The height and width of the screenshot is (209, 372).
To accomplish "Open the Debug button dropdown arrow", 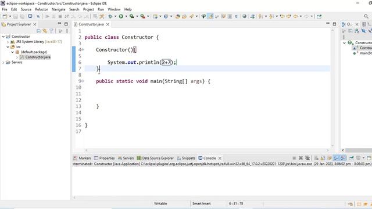I will click(x=115, y=16).
